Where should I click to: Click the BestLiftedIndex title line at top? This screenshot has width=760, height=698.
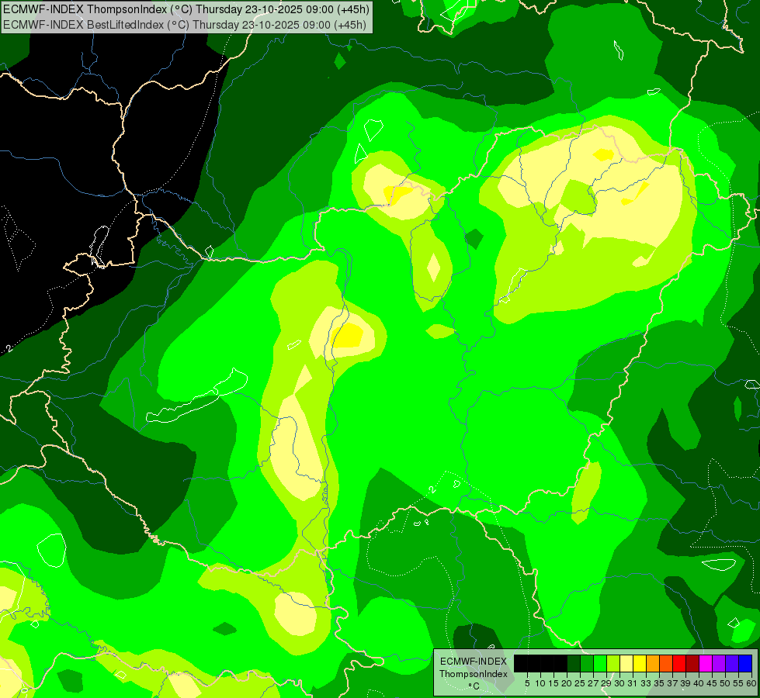[x=185, y=25]
